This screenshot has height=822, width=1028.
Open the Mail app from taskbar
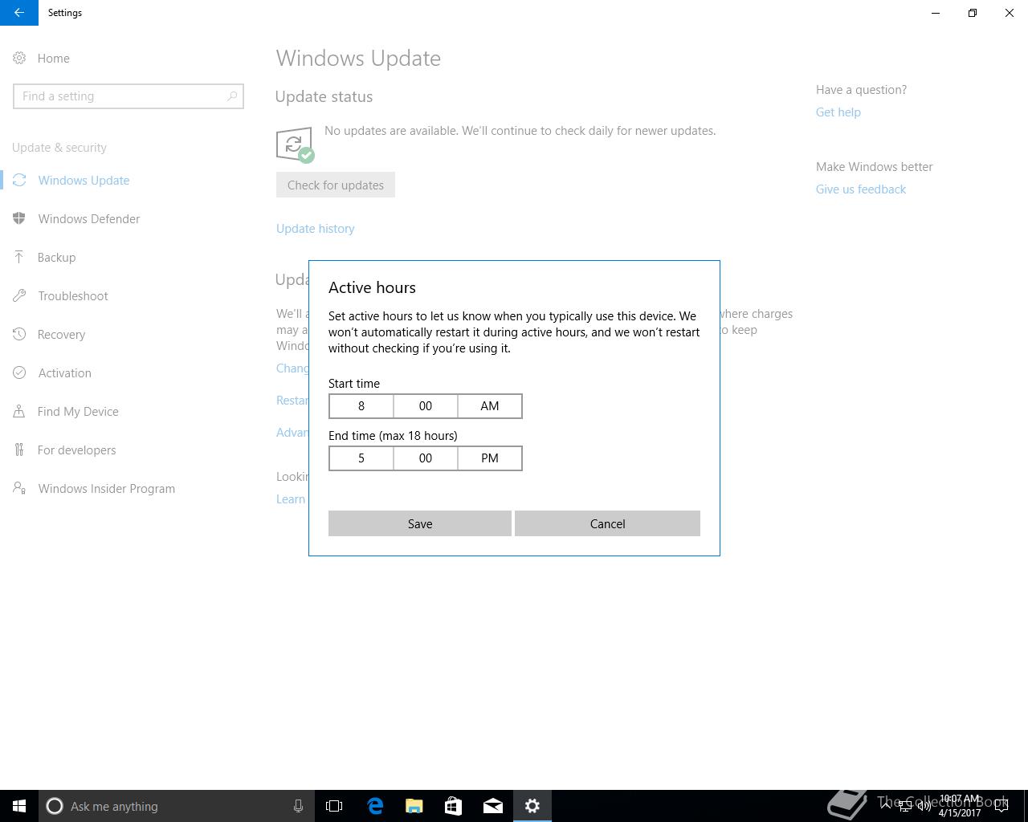point(493,806)
